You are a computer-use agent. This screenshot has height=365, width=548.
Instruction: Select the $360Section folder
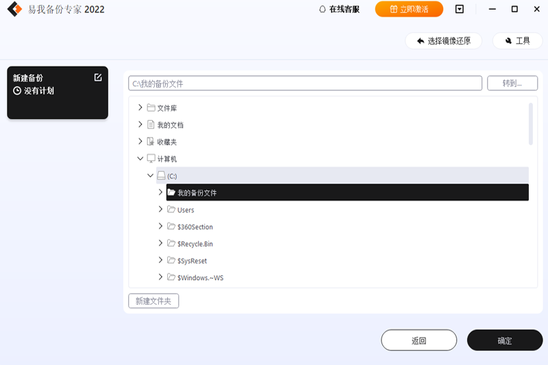coord(195,227)
